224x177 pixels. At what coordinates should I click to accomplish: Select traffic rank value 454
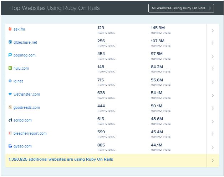[101, 54]
